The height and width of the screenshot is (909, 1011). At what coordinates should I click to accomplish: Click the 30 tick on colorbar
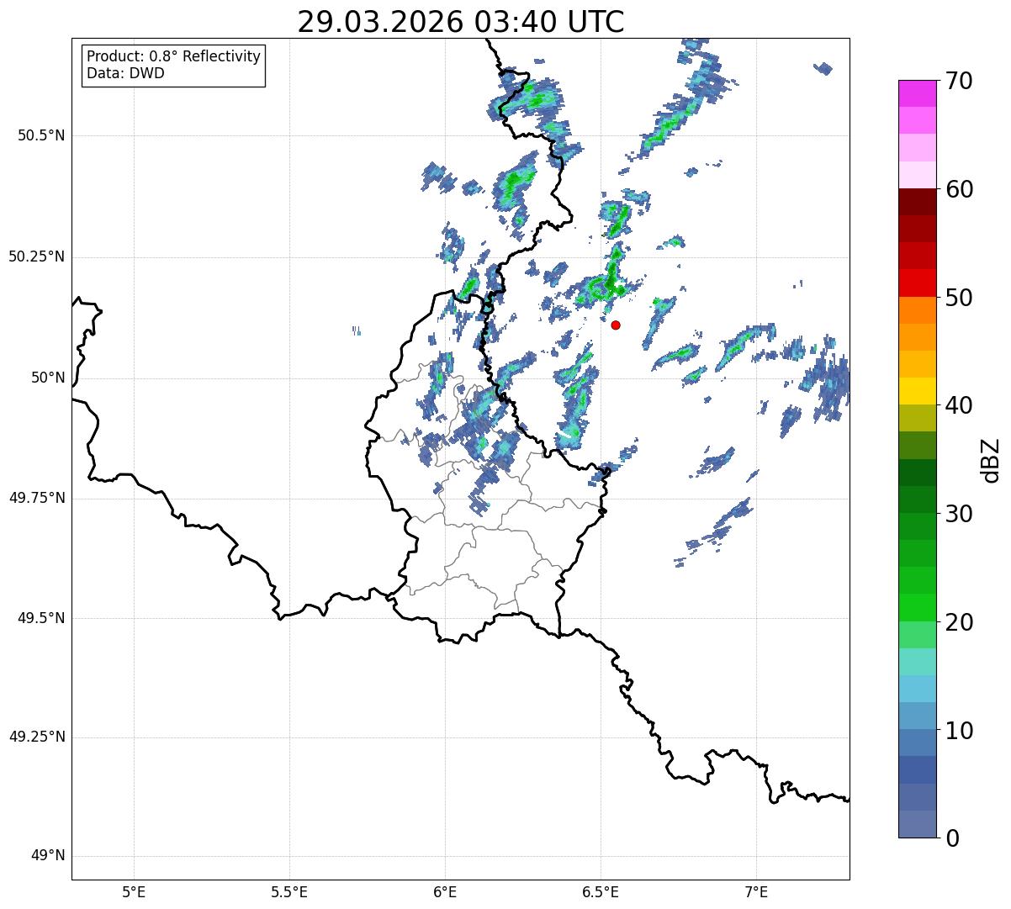point(960,514)
